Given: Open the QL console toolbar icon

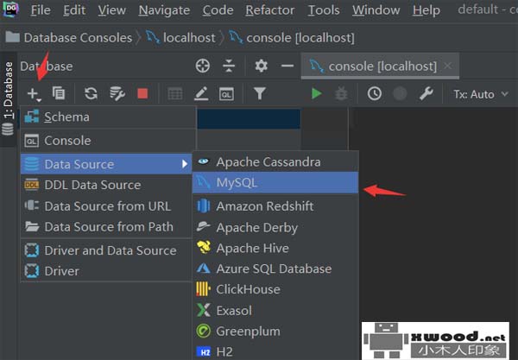Looking at the screenshot, I should (x=226, y=94).
